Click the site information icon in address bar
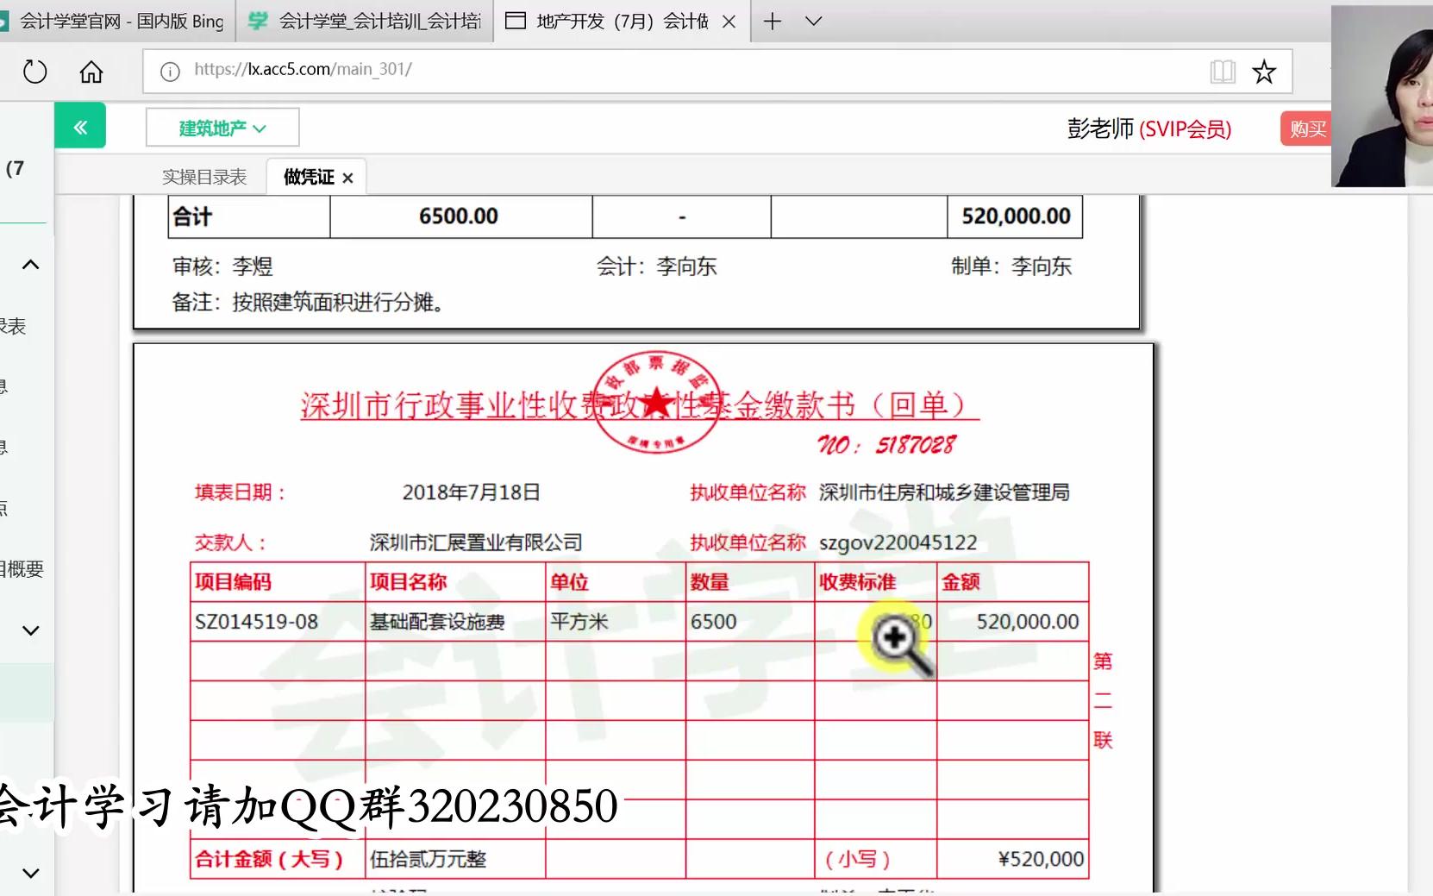 [x=169, y=72]
